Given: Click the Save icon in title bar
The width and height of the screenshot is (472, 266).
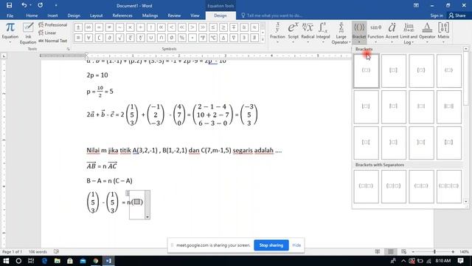Looking at the screenshot, I should pos(9,5).
